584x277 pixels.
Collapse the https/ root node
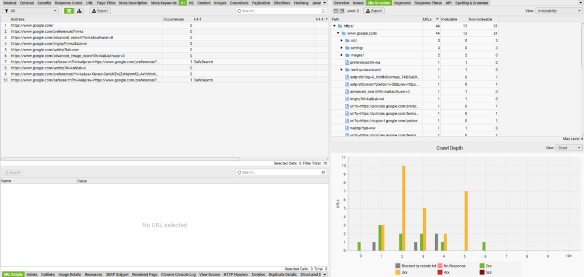coord(334,26)
